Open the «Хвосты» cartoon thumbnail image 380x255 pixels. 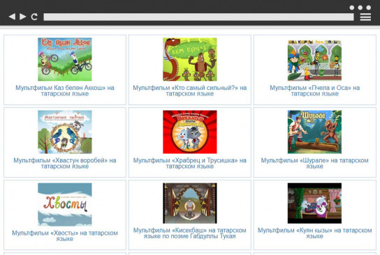(x=65, y=204)
